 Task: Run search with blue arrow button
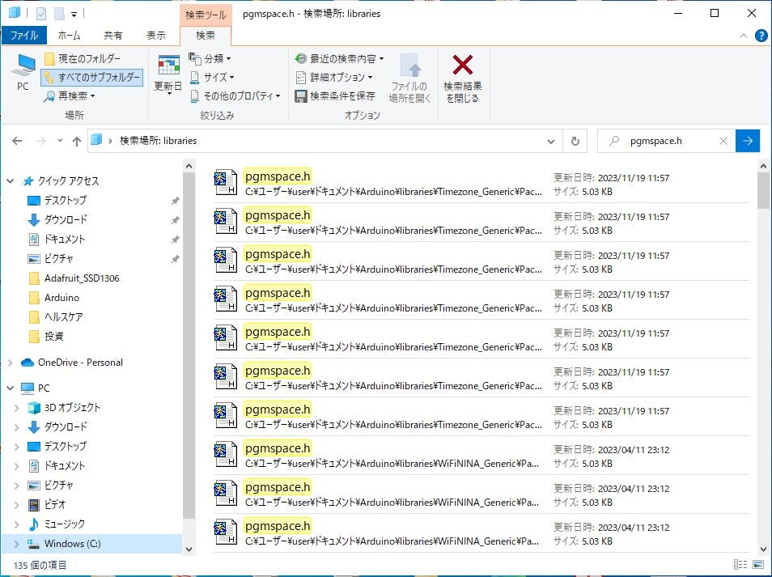[x=748, y=141]
